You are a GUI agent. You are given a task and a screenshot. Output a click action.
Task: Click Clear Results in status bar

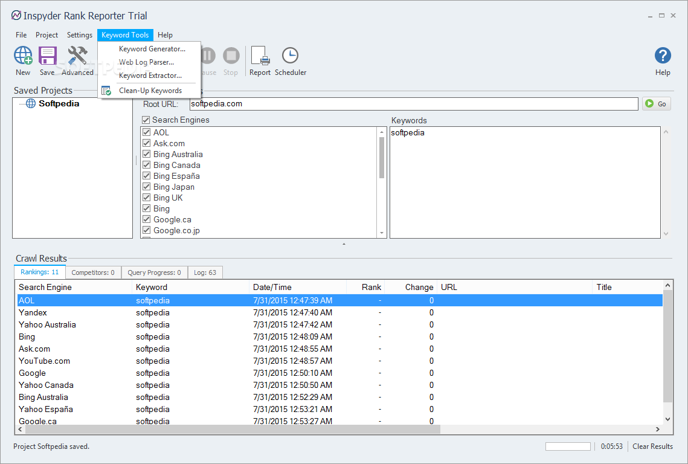pyautogui.click(x=652, y=446)
